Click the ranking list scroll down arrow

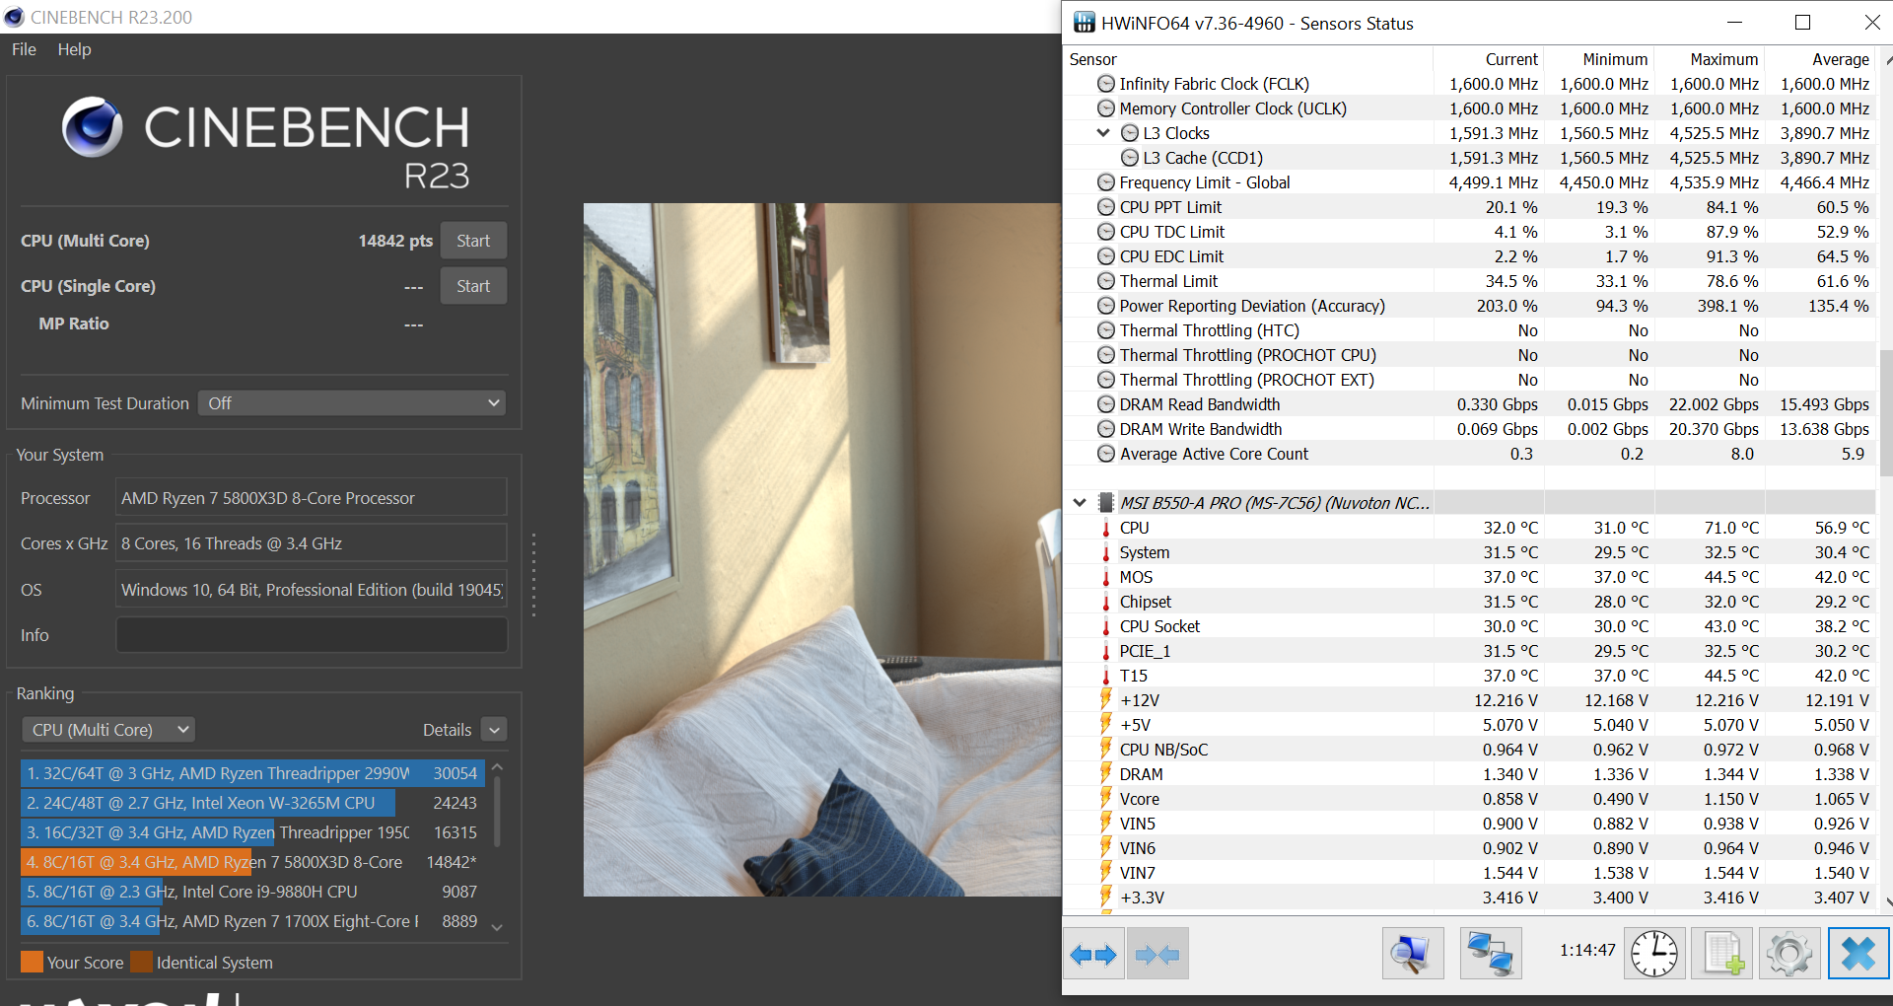(x=497, y=927)
